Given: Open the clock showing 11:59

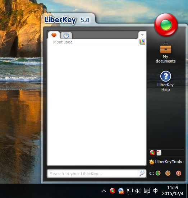Looking at the screenshot, I should pos(173,190).
